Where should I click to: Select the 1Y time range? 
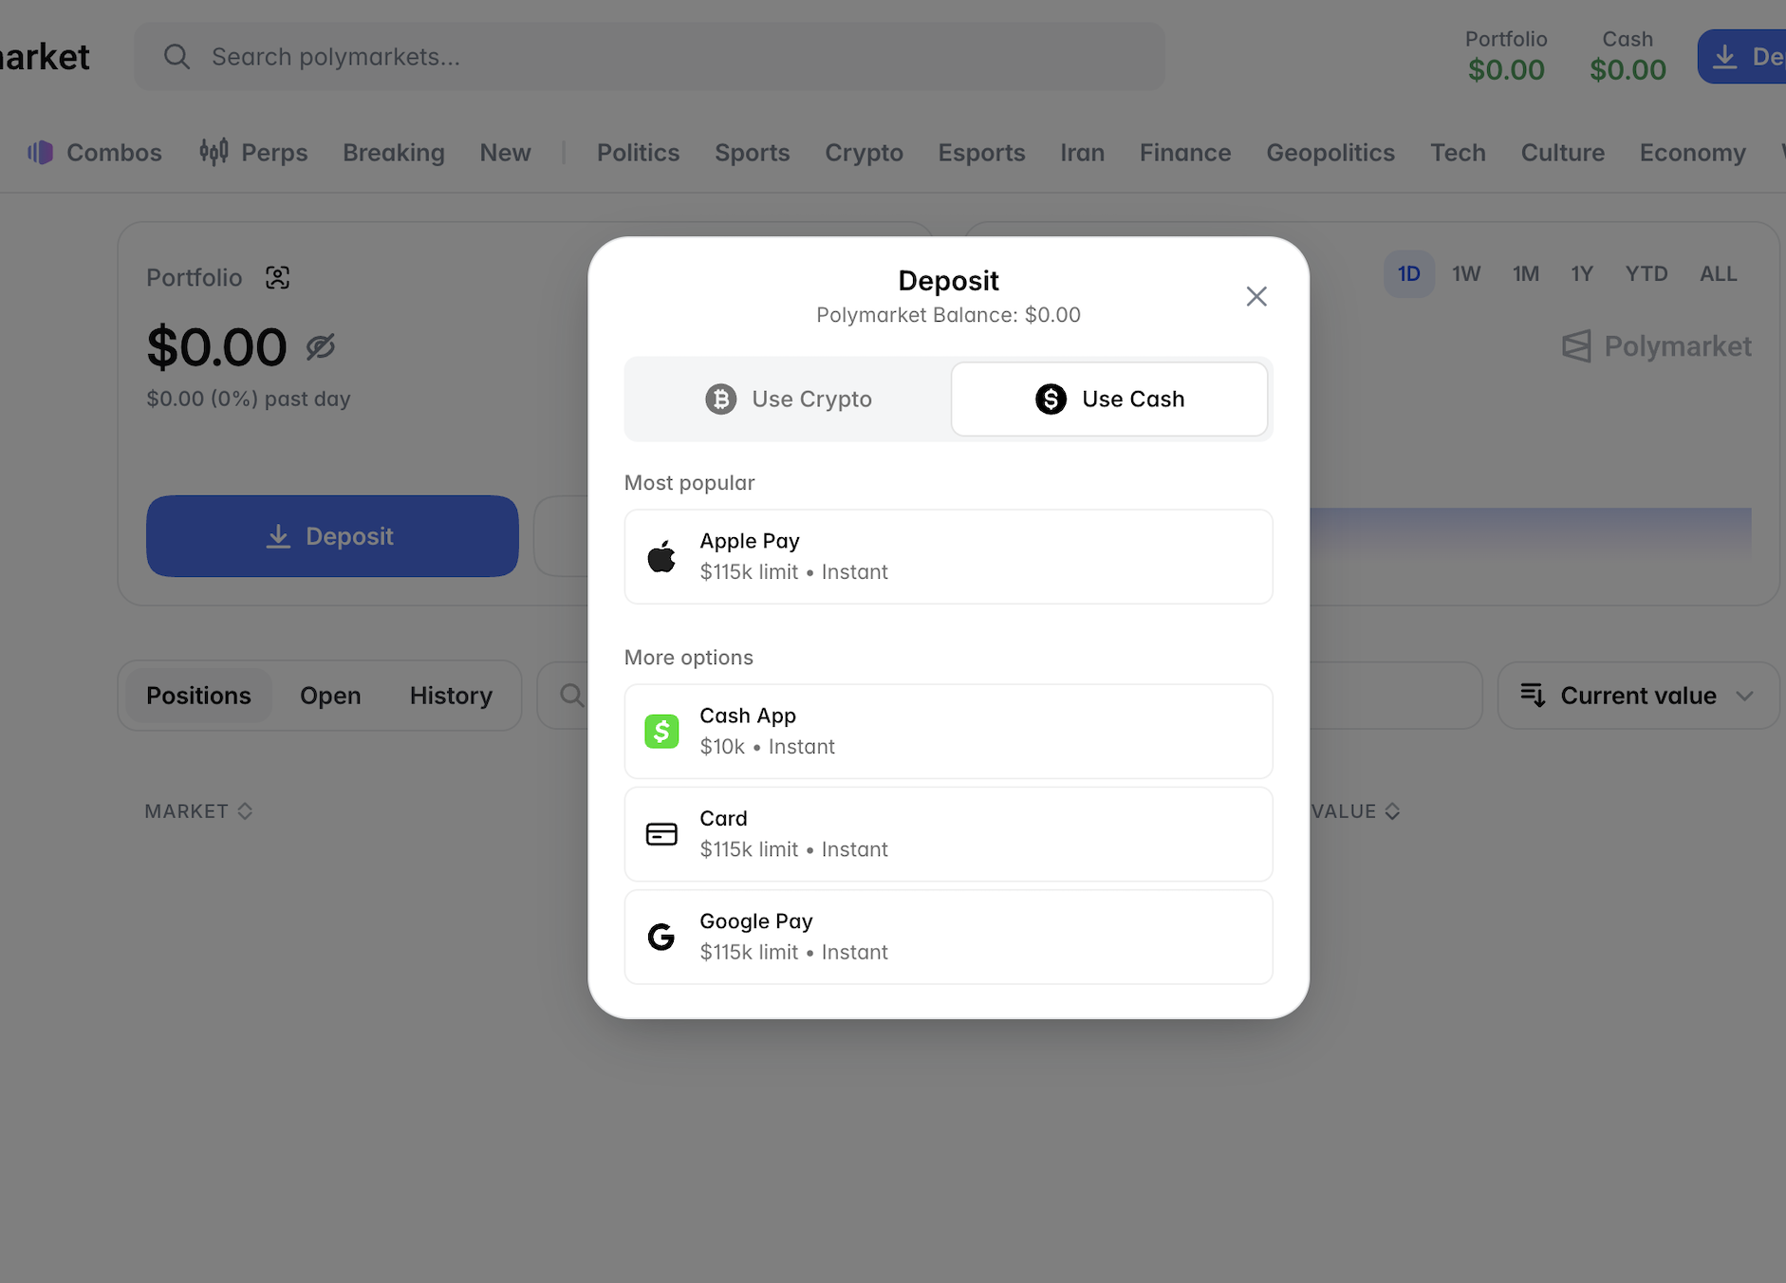[x=1581, y=274]
